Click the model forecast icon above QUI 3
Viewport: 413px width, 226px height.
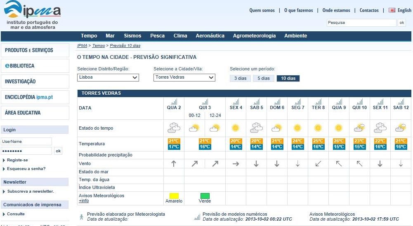click(x=205, y=102)
